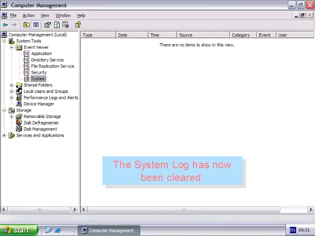
Task: Open the Help toolbar icon
Action: [78, 25]
